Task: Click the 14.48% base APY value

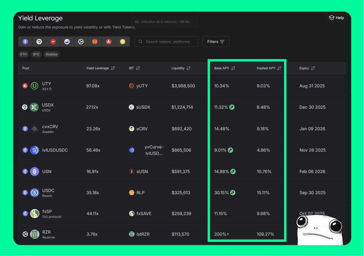Action: [222, 129]
